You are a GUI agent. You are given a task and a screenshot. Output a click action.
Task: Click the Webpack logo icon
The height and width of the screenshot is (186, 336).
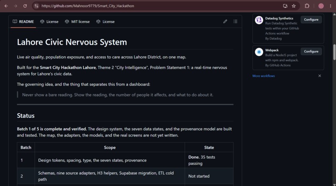tap(259, 52)
